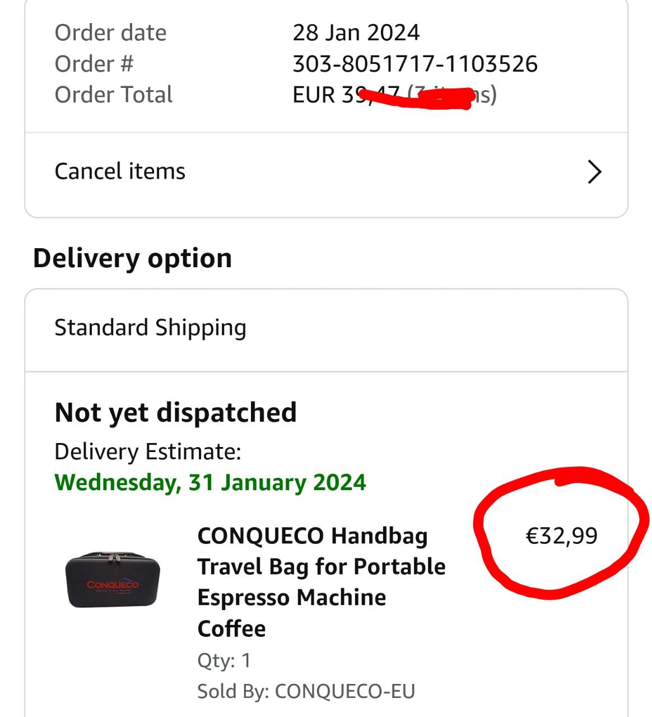Click the Delivery option section heading
Image resolution: width=652 pixels, height=717 pixels.
coord(132,258)
